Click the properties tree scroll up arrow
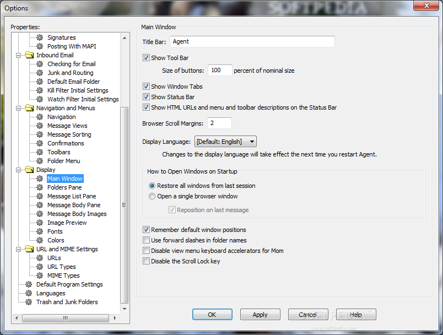Image resolution: width=443 pixels, height=335 pixels. [125, 38]
